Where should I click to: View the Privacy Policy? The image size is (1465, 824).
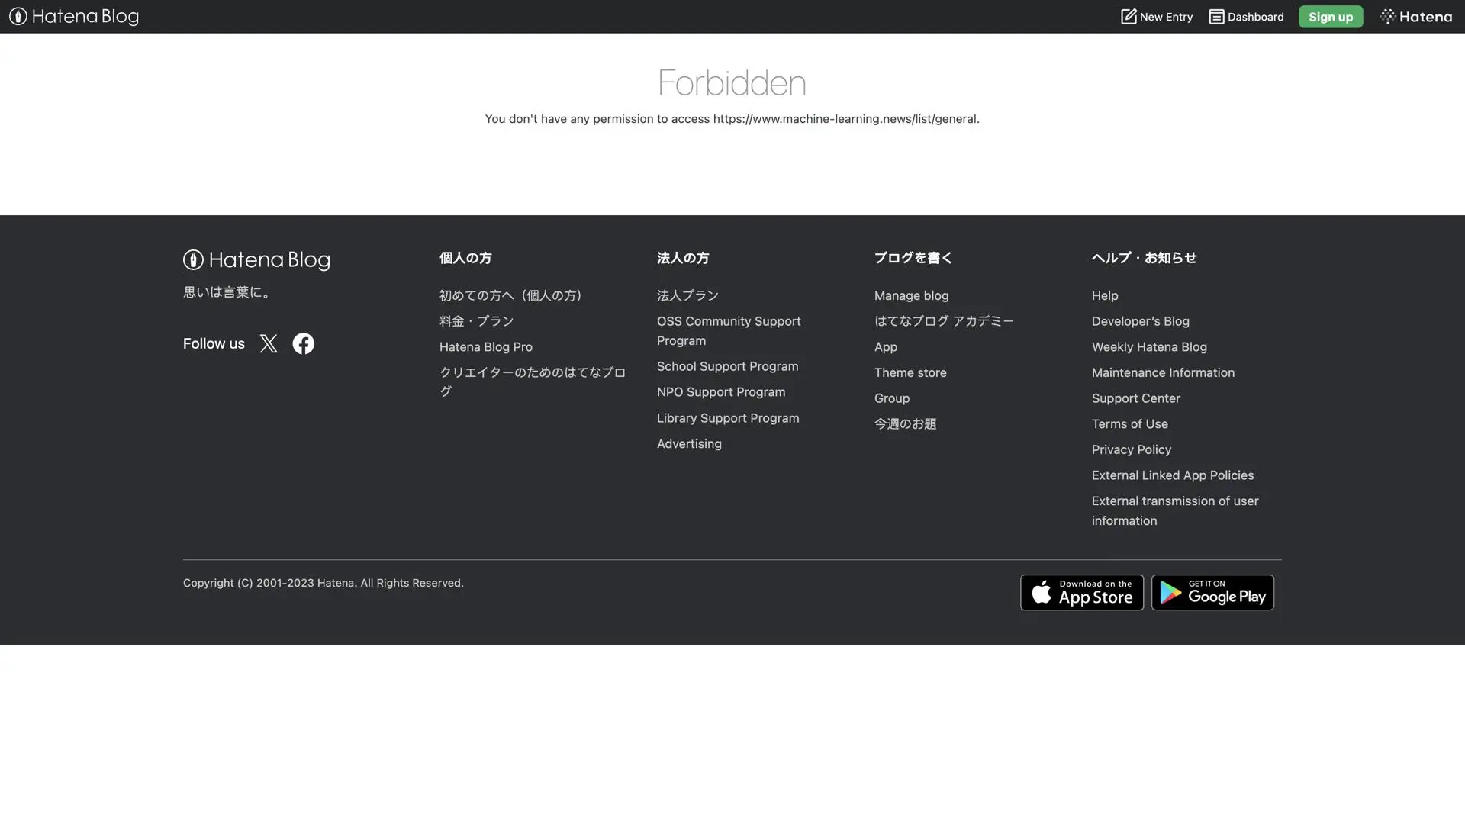[x=1131, y=449]
